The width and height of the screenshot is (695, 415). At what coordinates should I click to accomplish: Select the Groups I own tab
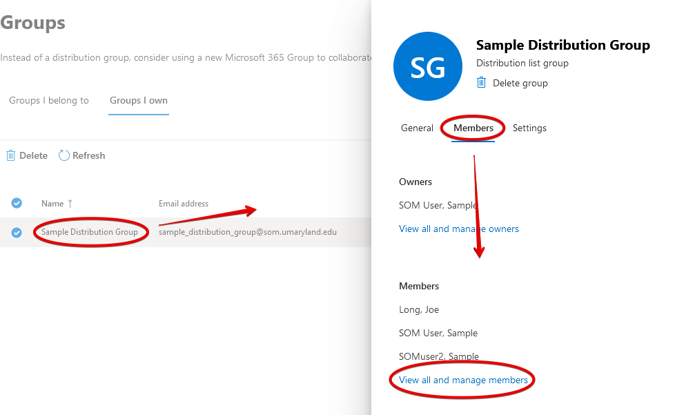tap(139, 101)
